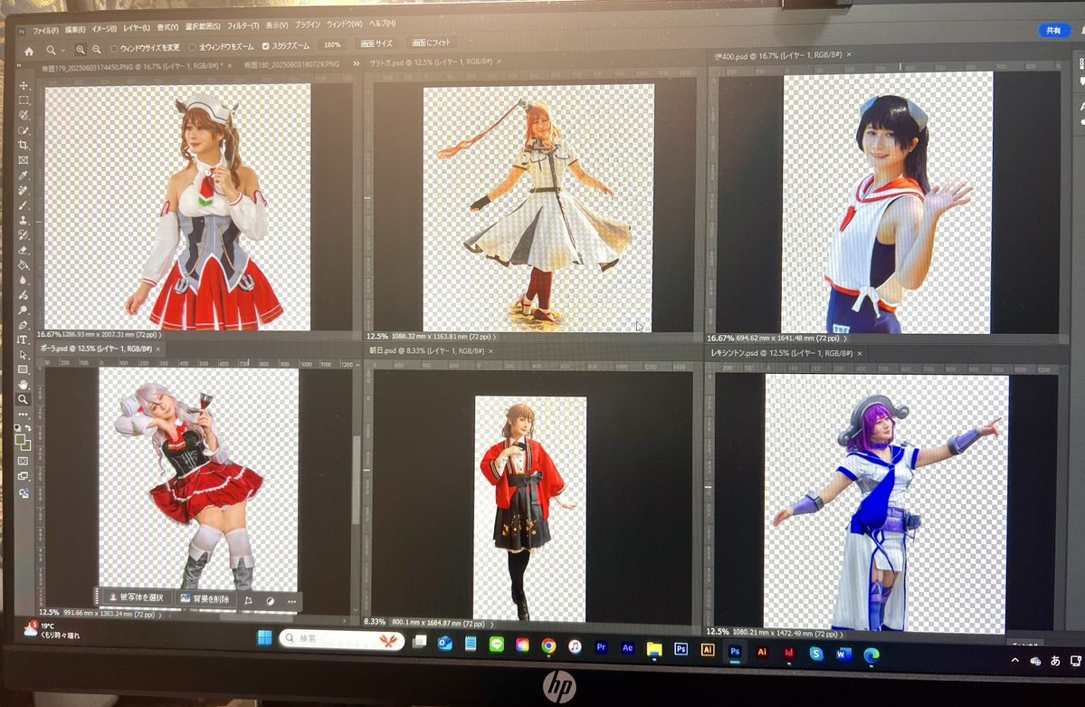Viewport: 1085px width, 707px height.
Task: Select the Move tool
Action: pos(24,86)
